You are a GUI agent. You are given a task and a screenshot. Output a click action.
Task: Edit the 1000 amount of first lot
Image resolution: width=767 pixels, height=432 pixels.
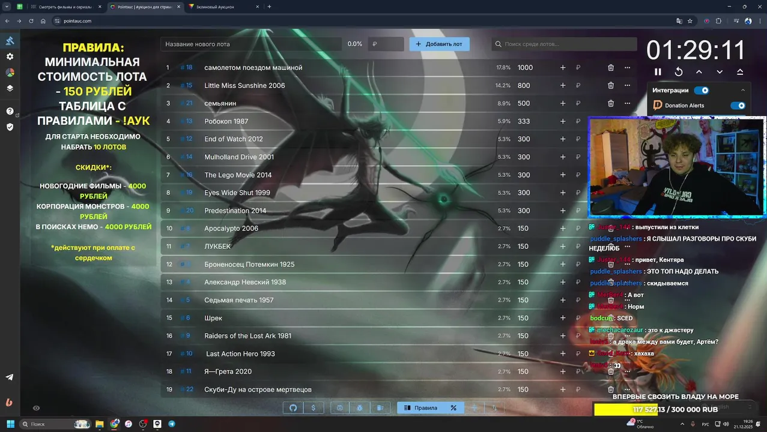pyautogui.click(x=525, y=68)
